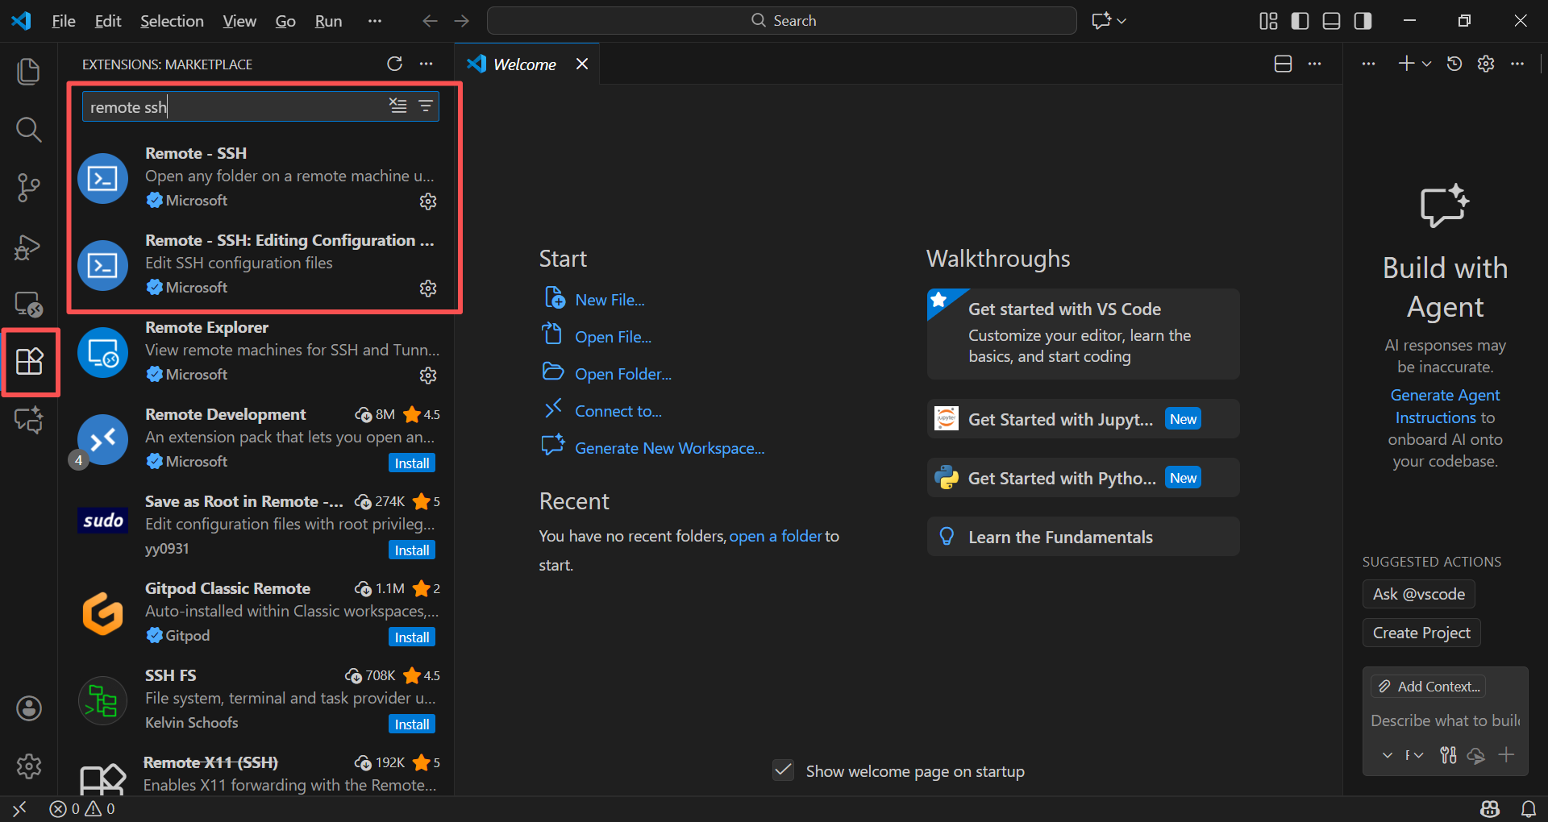Screen dimensions: 1548x822
Task: Install the Remote Development extension pack
Action: (412, 463)
